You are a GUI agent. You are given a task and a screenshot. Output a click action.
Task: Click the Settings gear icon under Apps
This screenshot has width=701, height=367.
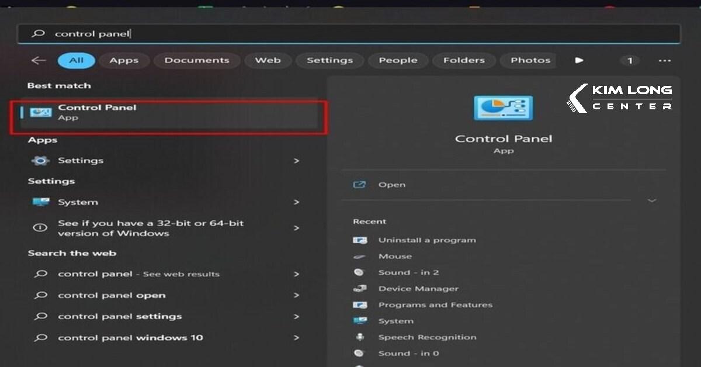pyautogui.click(x=40, y=161)
